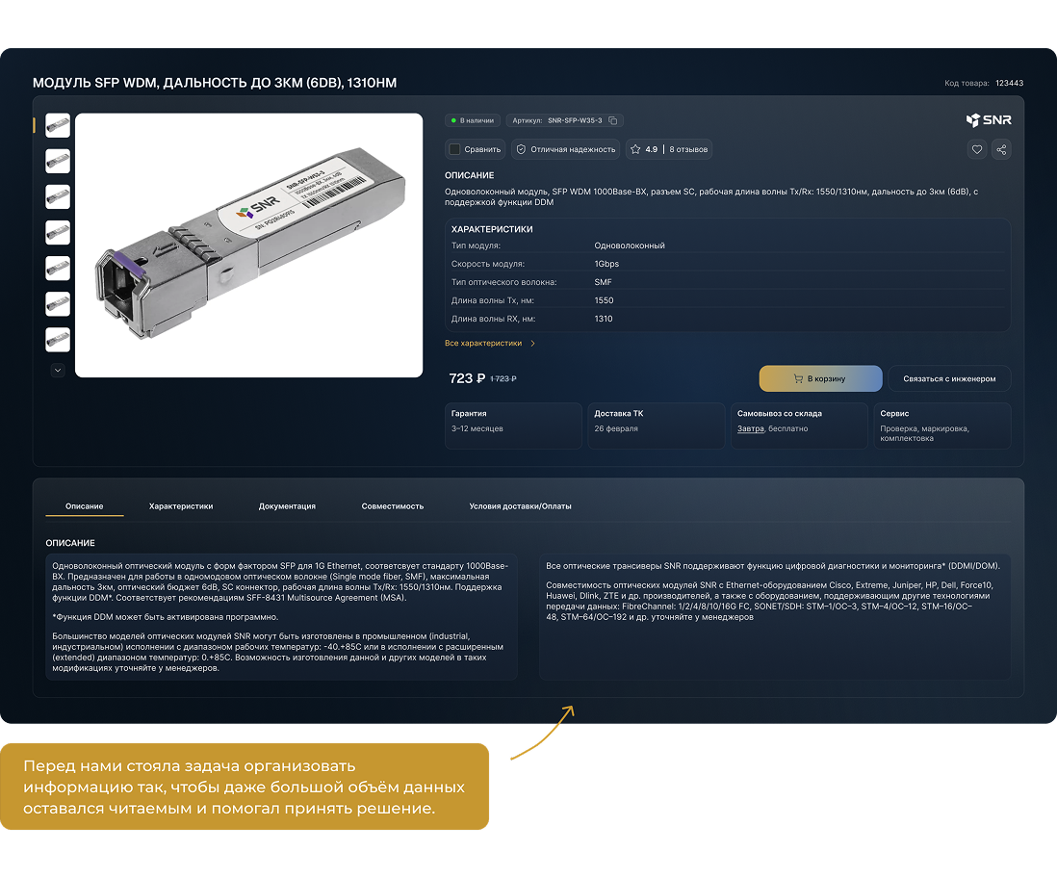The image size is (1057, 878).
Task: Open Все характеристики link
Action: pos(489,344)
